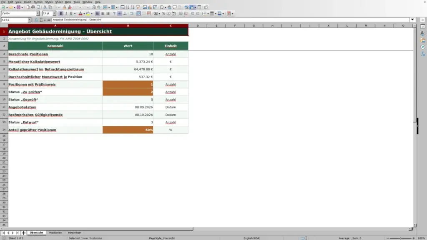Apply the font color red swatch
Screen dimensions: 427x240
(x=80, y=14)
